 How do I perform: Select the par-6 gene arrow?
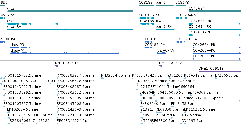point(165,5)
